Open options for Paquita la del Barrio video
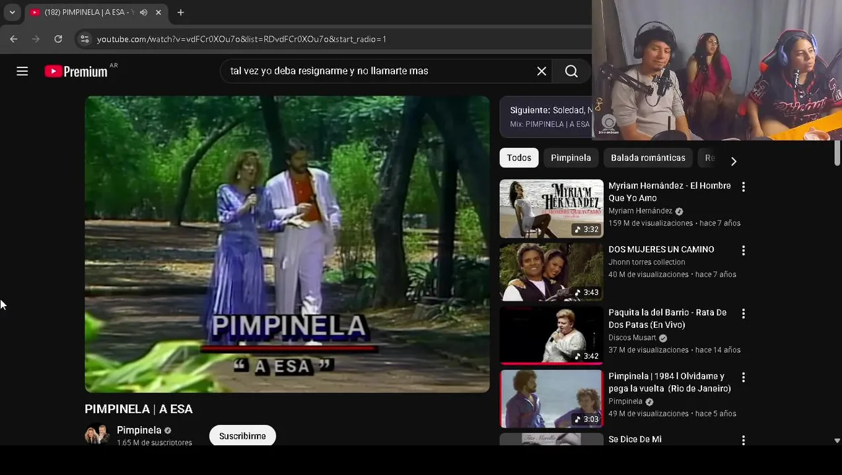The image size is (842, 475). pyautogui.click(x=744, y=313)
